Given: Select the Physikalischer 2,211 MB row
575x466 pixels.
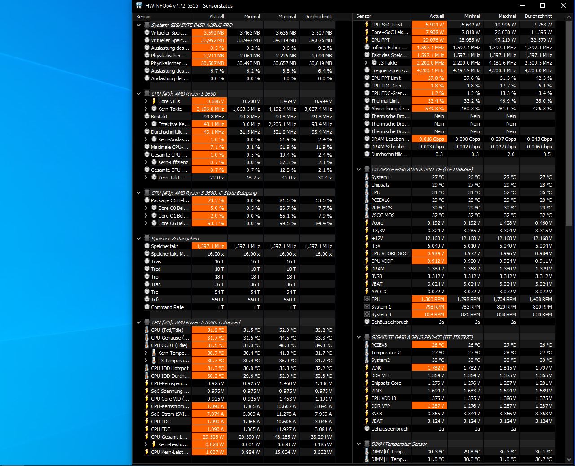Looking at the screenshot, I should 235,56.
